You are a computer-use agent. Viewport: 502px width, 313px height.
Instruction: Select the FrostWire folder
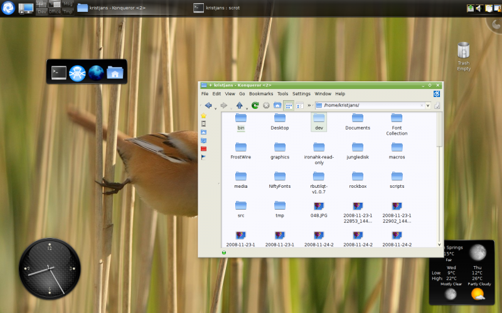[241, 151]
